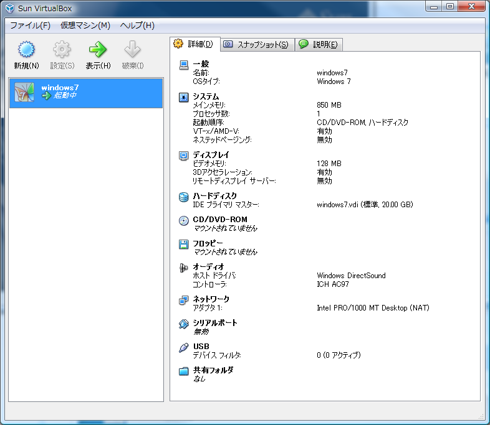Click the 共有フォルダ section folder icon
The image size is (490, 425).
[x=184, y=371]
